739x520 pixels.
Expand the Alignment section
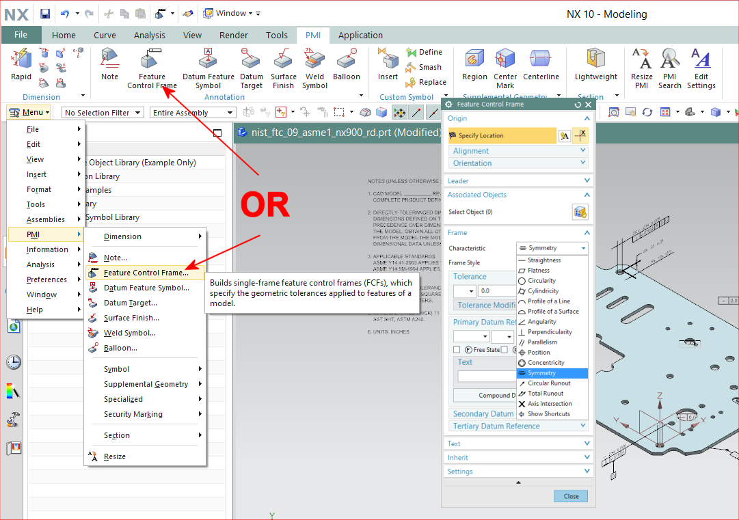(518, 151)
